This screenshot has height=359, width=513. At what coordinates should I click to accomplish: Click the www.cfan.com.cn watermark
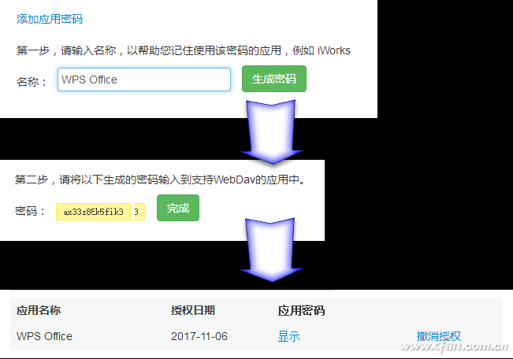click(x=453, y=346)
